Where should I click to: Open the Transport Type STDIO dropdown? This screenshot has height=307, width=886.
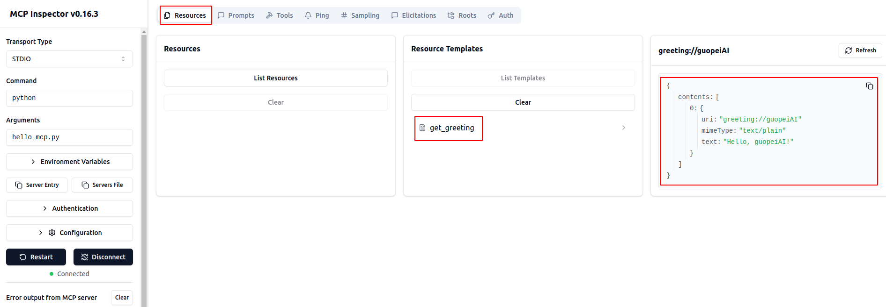(x=69, y=59)
